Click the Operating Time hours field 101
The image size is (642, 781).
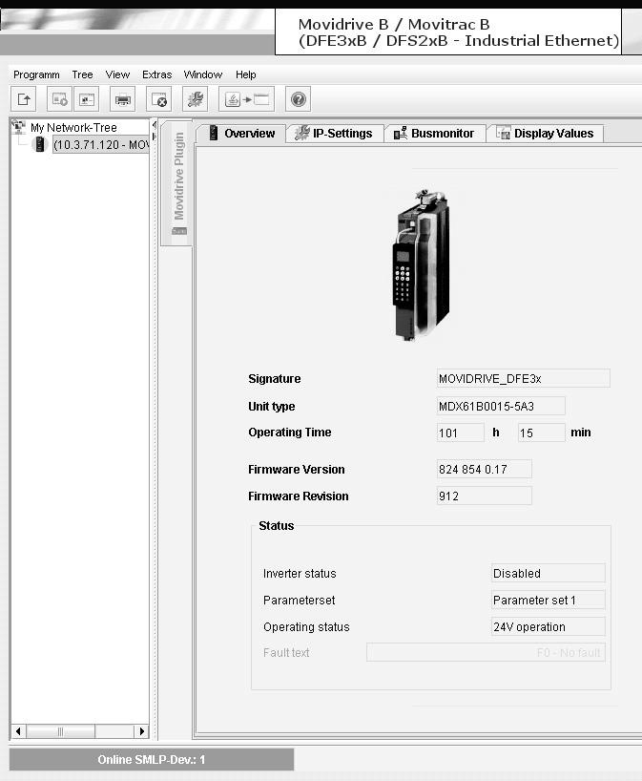pyautogui.click(x=461, y=433)
